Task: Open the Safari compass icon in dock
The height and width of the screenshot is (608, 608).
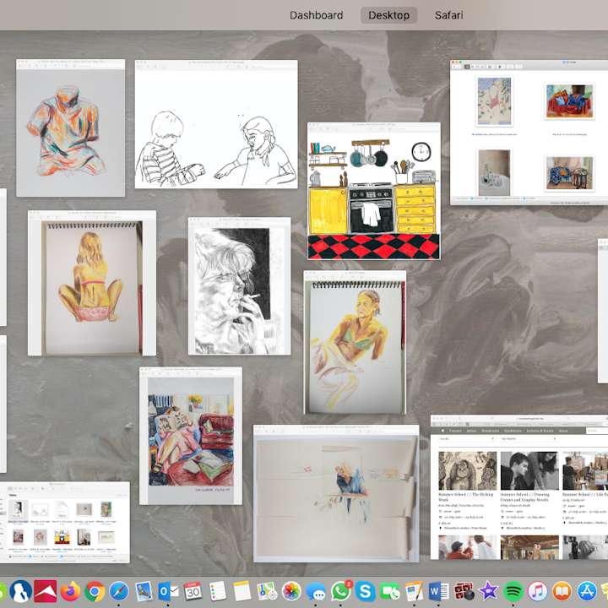Action: [119, 590]
